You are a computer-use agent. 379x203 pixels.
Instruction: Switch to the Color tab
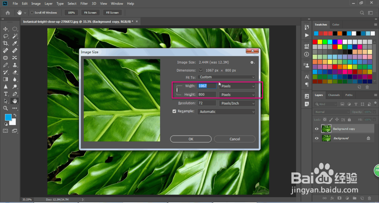[336, 24]
